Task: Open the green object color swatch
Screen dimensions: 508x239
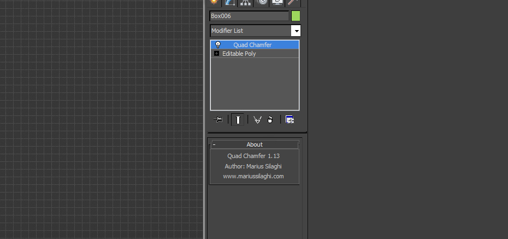Action: tap(296, 16)
